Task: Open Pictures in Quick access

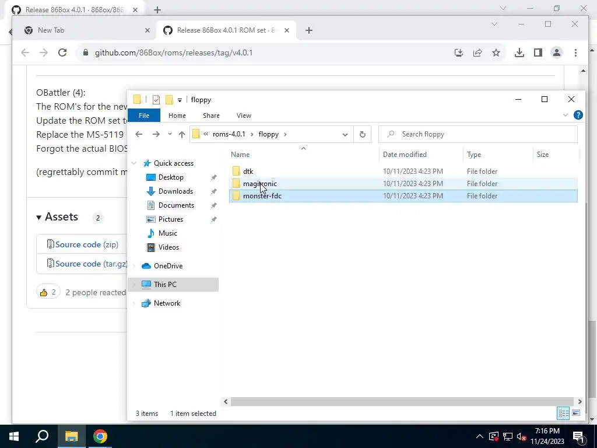Action: click(171, 219)
